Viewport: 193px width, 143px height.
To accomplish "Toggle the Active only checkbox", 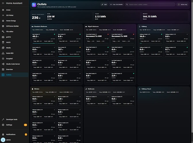I will click(x=179, y=5).
